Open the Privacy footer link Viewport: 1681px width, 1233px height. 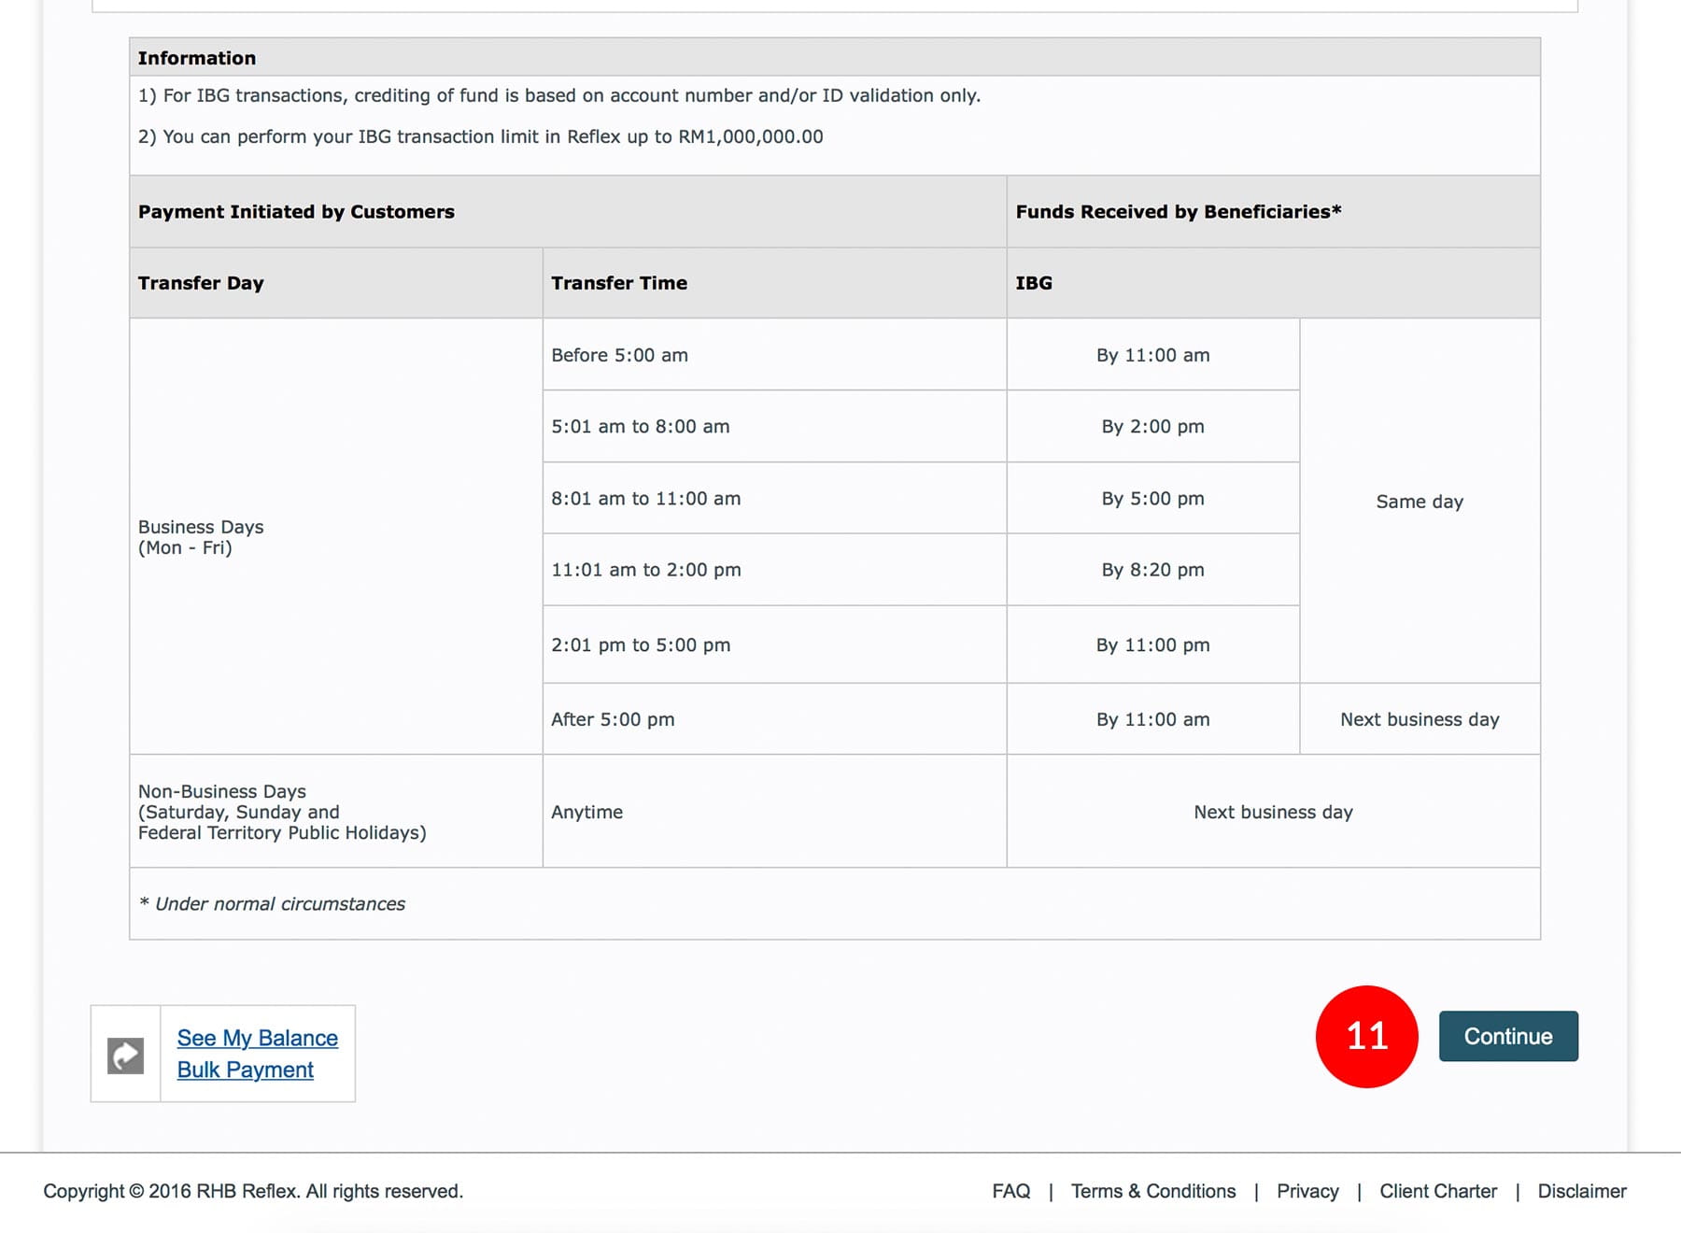click(x=1307, y=1191)
